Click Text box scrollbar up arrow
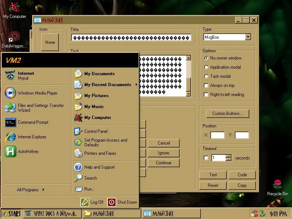292x219 pixels. [188, 58]
